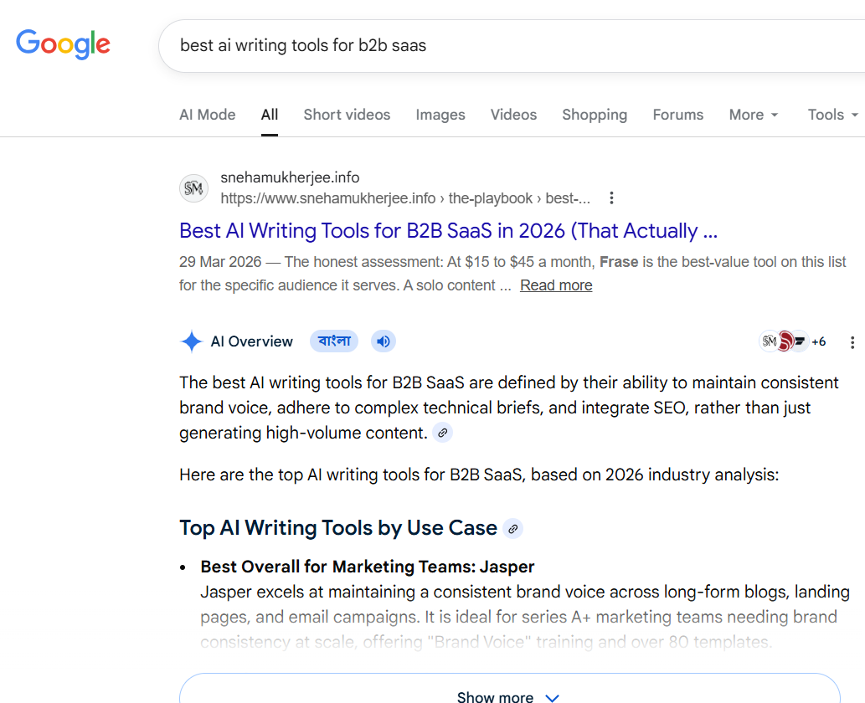Screen dimensions: 865x703
Task: Open the Videos tab
Action: pyautogui.click(x=513, y=115)
